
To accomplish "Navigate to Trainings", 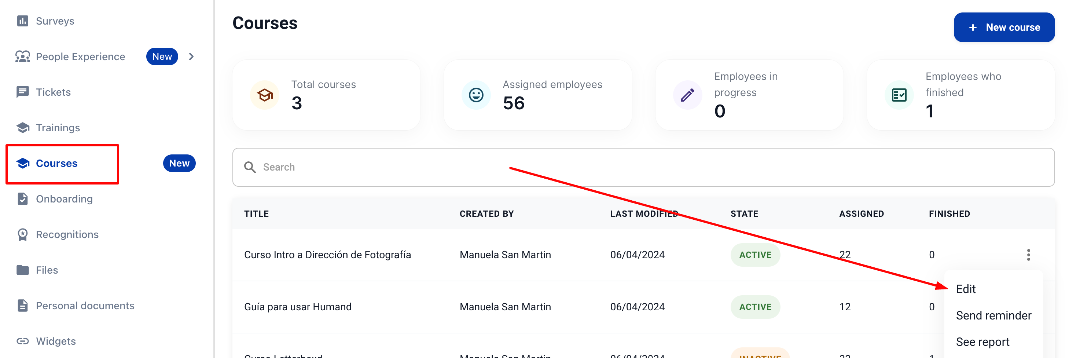I will (x=58, y=128).
